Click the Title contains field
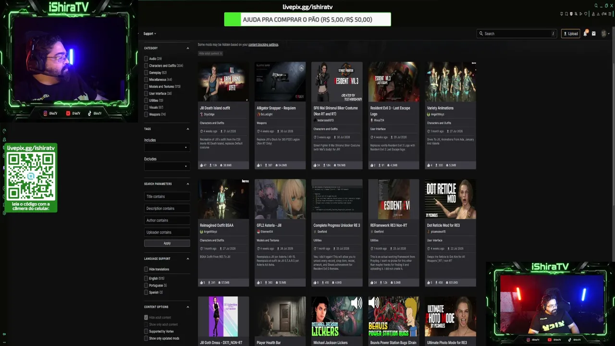This screenshot has width=615, height=346. (167, 197)
